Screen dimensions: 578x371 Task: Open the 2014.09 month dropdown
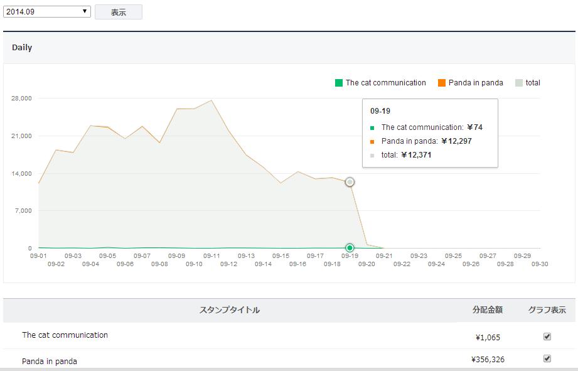click(x=47, y=11)
